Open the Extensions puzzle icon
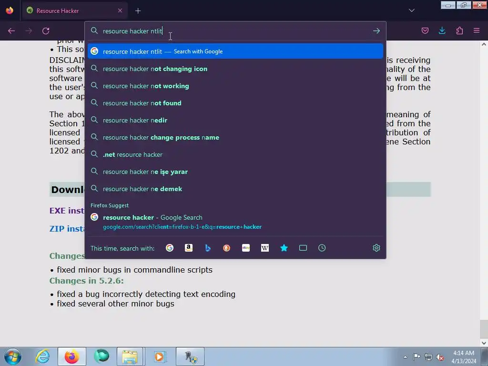Screen dimensions: 488x366 pos(459,30)
